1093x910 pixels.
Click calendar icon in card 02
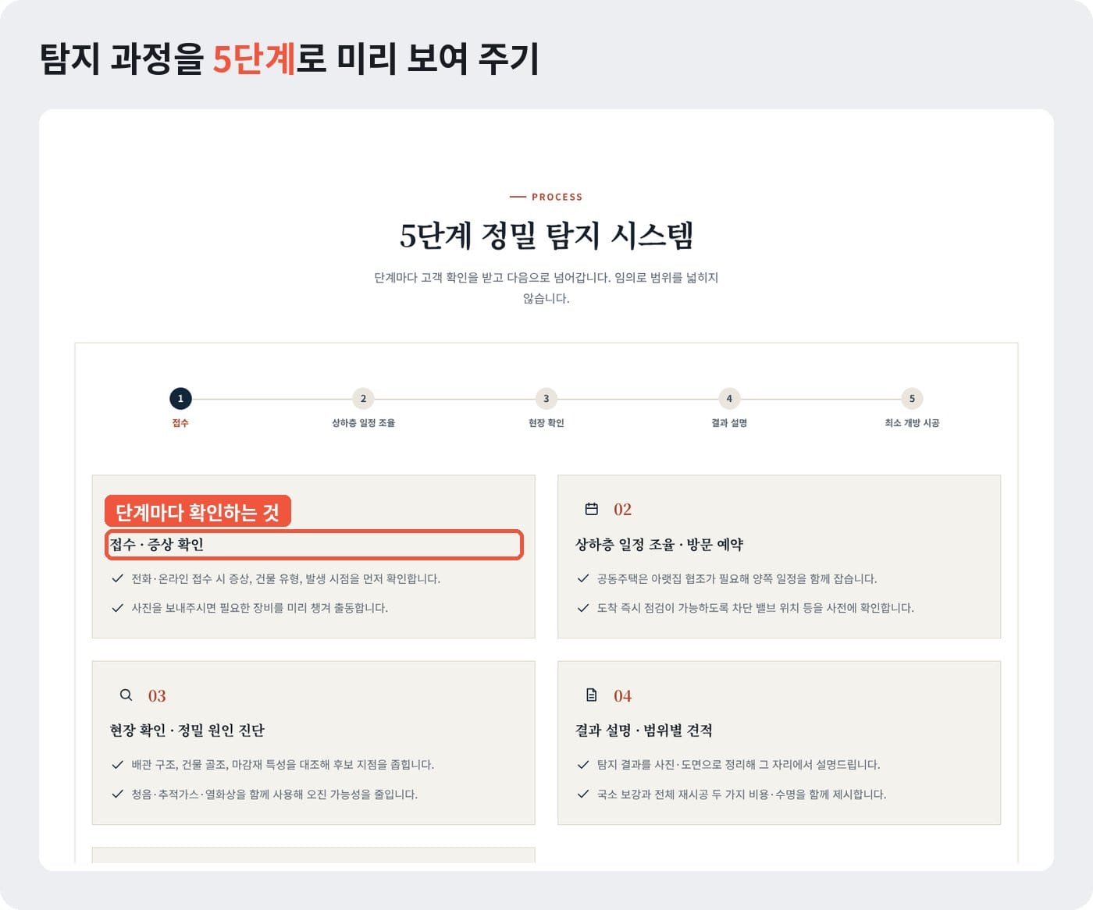point(592,509)
